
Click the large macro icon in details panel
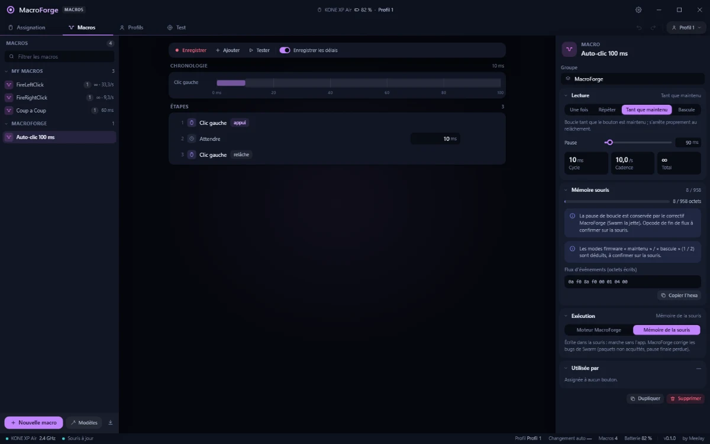click(569, 49)
